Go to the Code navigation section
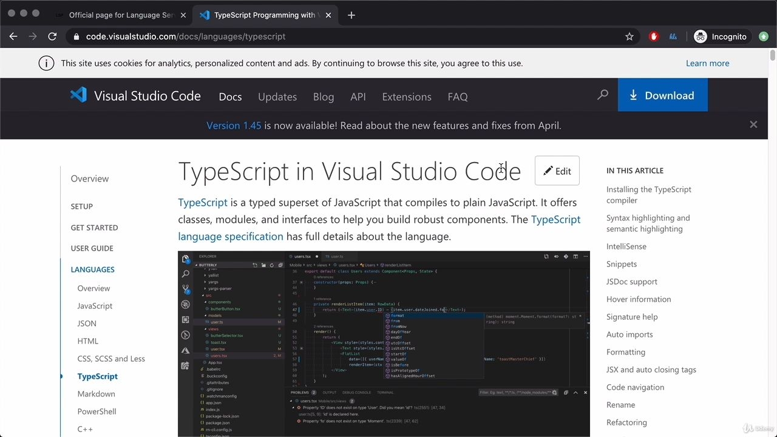Image resolution: width=777 pixels, height=437 pixels. 636,387
